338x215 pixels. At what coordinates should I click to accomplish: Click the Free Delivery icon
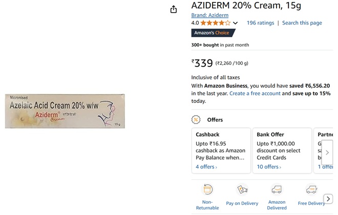pyautogui.click(x=311, y=189)
